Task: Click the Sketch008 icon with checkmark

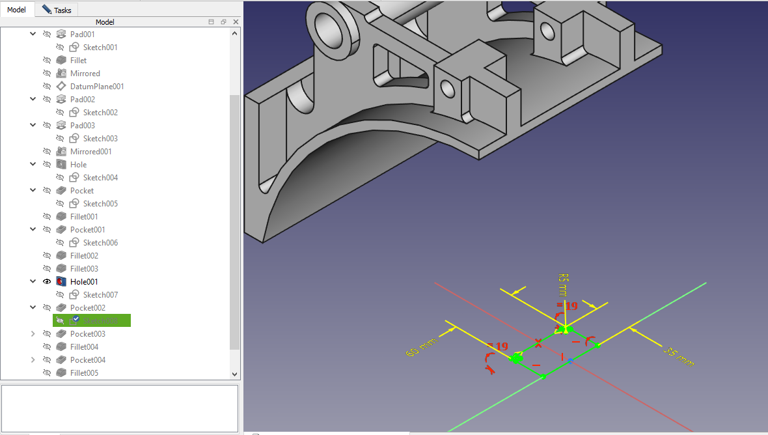Action: [x=74, y=320]
